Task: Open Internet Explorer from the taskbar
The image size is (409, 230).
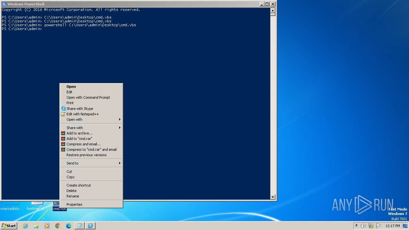Action: pos(26,226)
